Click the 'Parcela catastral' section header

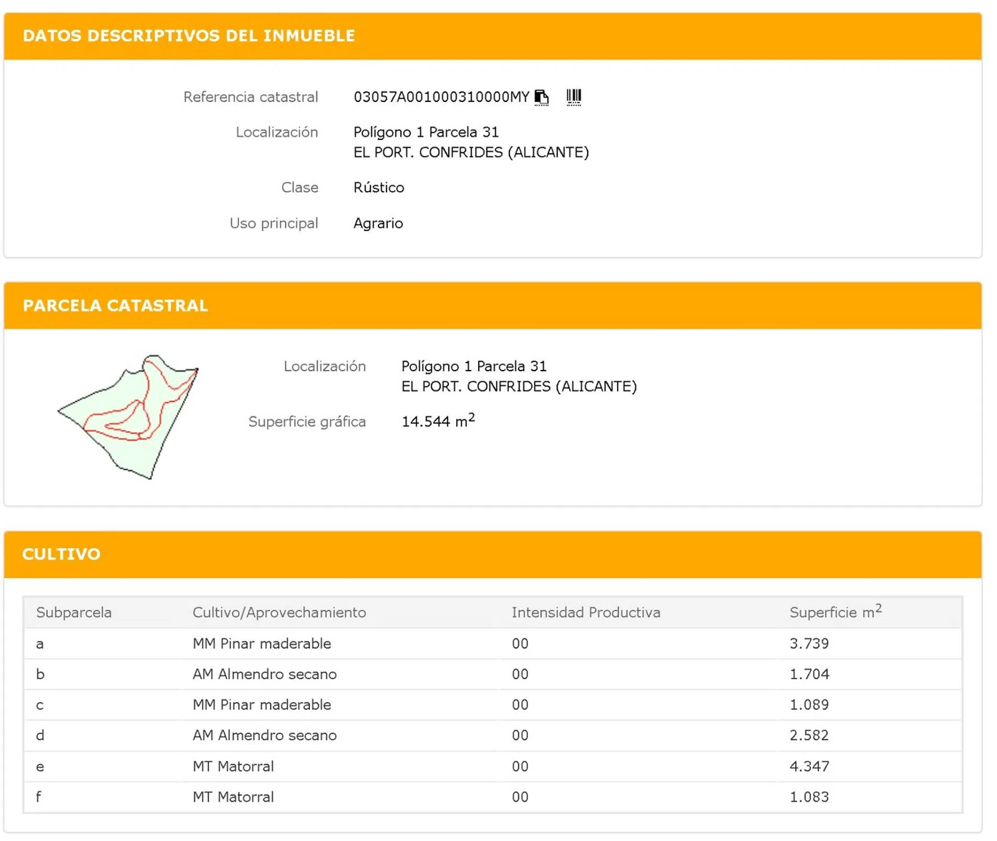pyautogui.click(x=115, y=306)
